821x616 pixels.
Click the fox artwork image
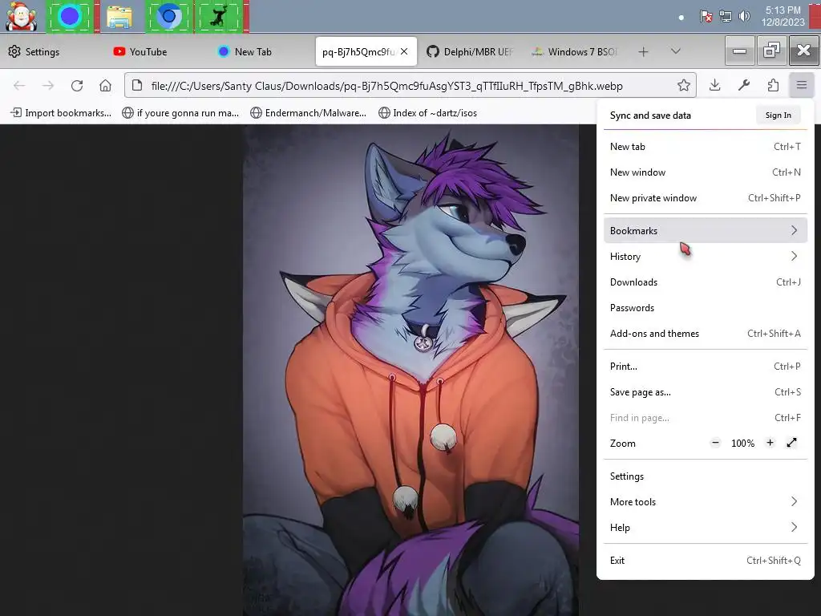point(410,370)
